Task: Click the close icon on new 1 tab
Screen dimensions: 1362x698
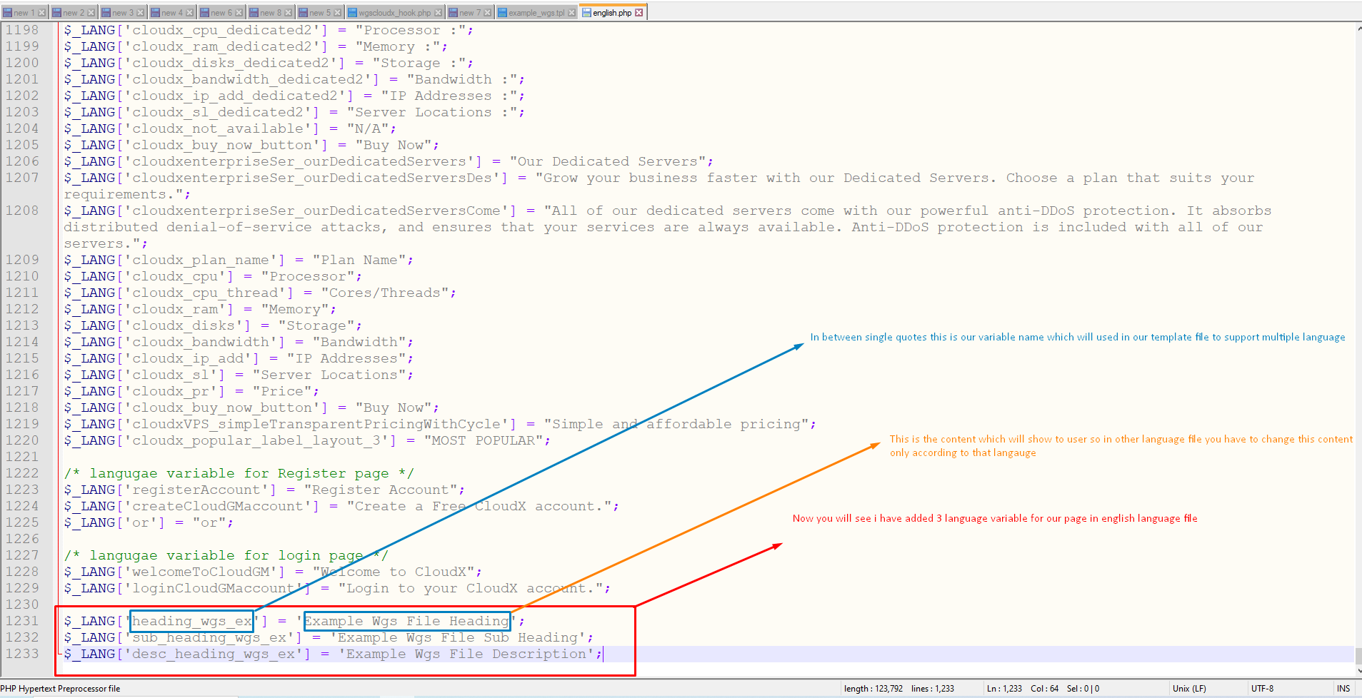Action: tap(41, 13)
